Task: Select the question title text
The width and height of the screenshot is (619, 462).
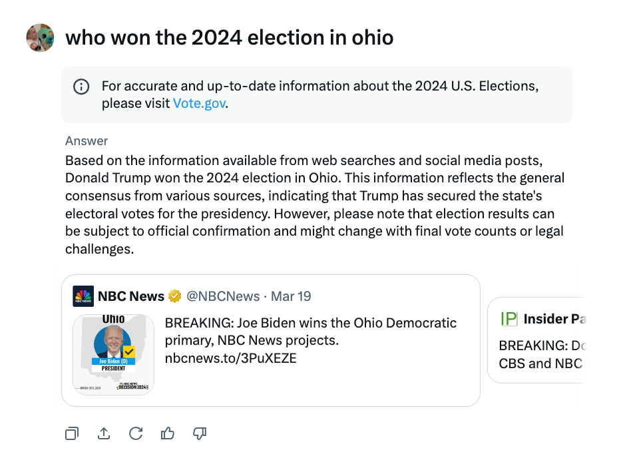Action: (229, 38)
